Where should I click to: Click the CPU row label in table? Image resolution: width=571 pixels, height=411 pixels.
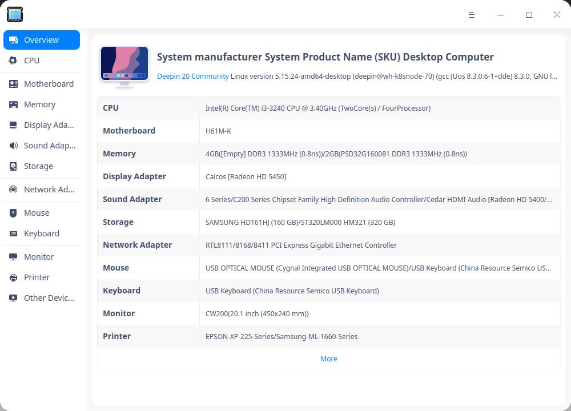tap(111, 108)
